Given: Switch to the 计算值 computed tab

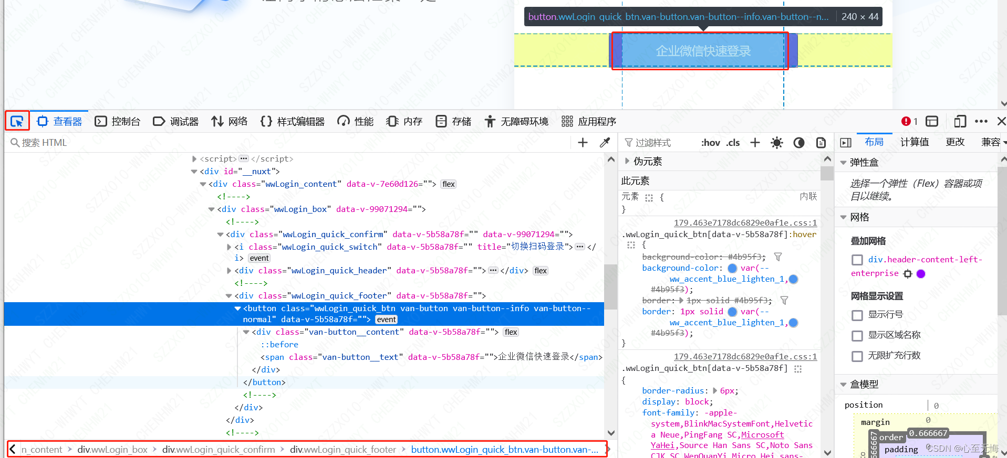Looking at the screenshot, I should tap(915, 142).
